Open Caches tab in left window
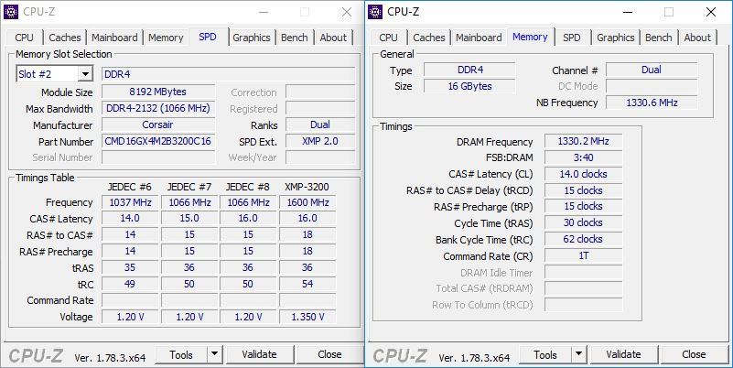 64,38
